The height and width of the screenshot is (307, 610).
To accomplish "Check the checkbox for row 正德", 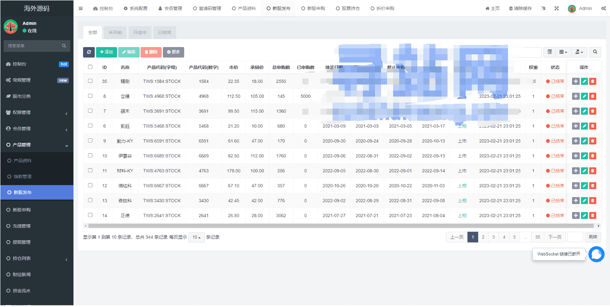I will click(90, 215).
